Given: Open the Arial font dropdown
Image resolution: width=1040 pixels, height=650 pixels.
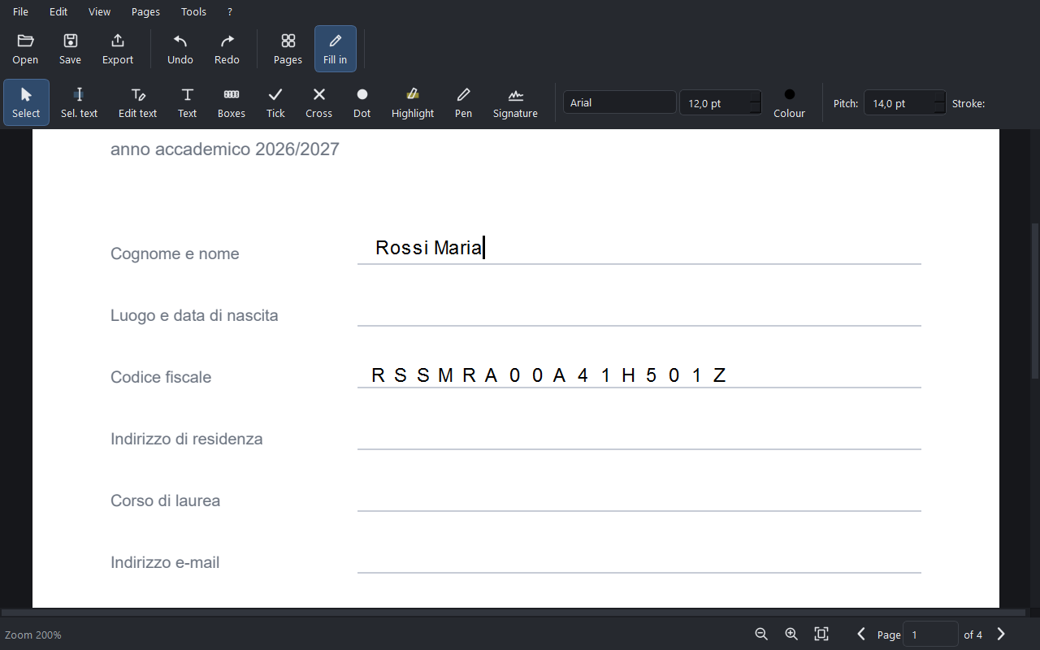Looking at the screenshot, I should click(620, 102).
